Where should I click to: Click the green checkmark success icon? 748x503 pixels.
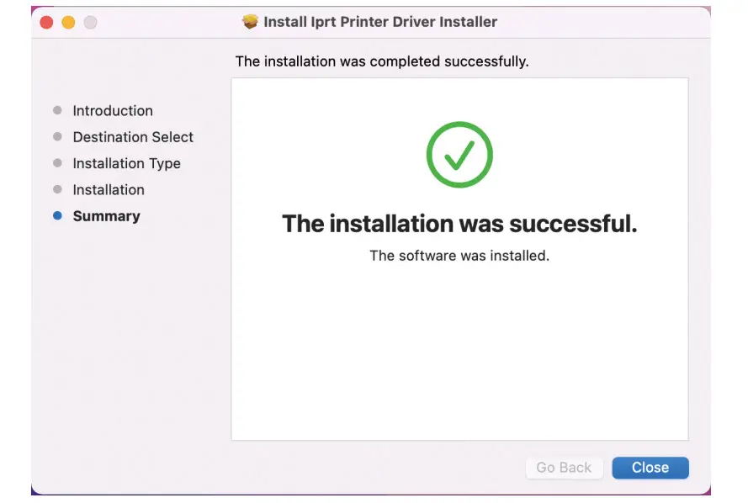click(x=459, y=155)
